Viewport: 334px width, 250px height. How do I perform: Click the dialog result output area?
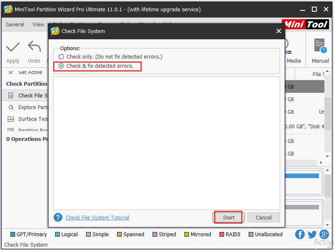point(166,143)
